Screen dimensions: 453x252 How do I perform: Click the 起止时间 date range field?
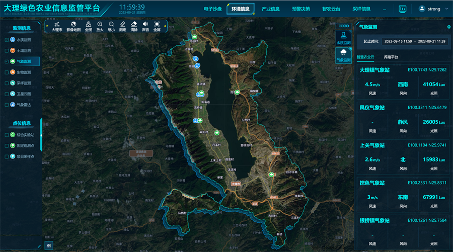coord(415,41)
